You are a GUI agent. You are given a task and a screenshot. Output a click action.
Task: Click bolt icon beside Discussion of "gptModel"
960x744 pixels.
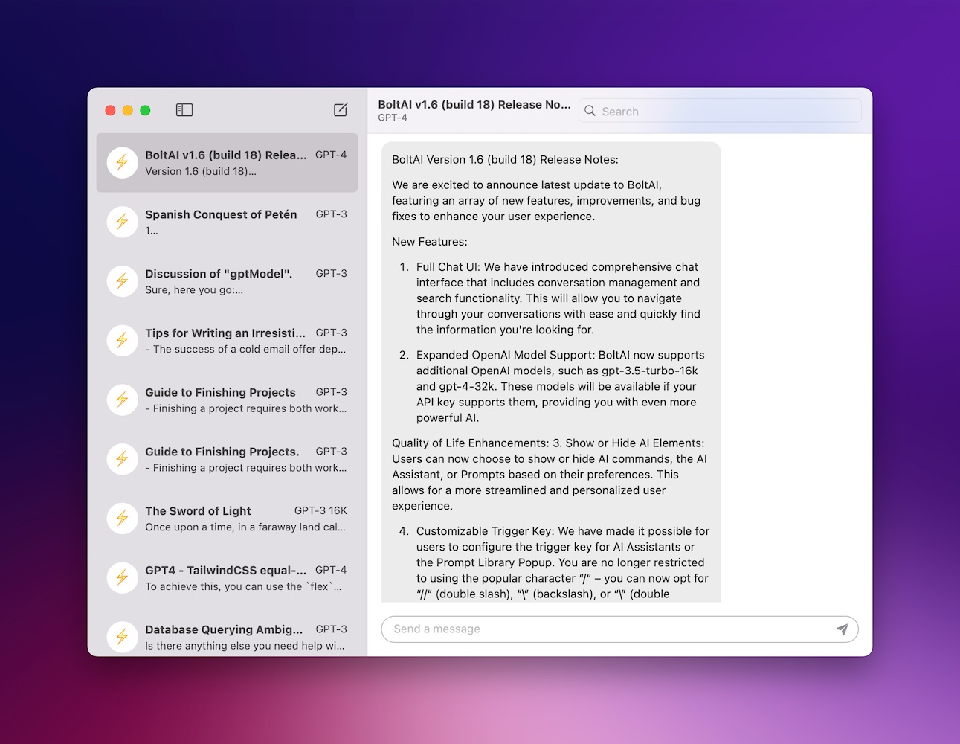click(x=123, y=281)
